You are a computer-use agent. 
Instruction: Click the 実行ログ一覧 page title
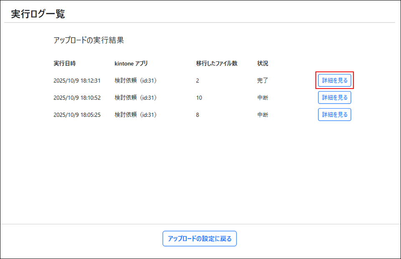tap(38, 14)
